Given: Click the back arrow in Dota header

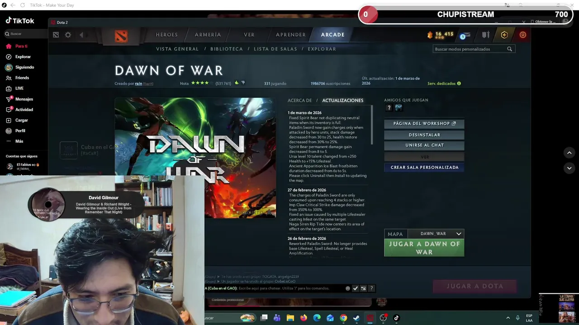Looking at the screenshot, I should [x=81, y=35].
